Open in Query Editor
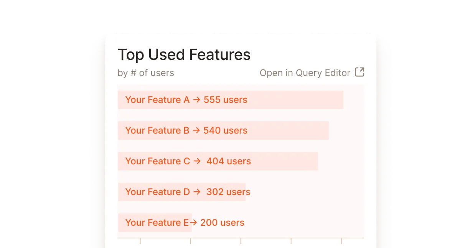This screenshot has width=465, height=248. click(305, 73)
